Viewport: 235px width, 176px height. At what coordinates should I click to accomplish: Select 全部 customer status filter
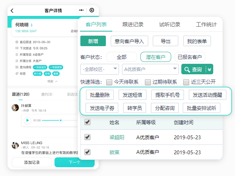point(122,57)
